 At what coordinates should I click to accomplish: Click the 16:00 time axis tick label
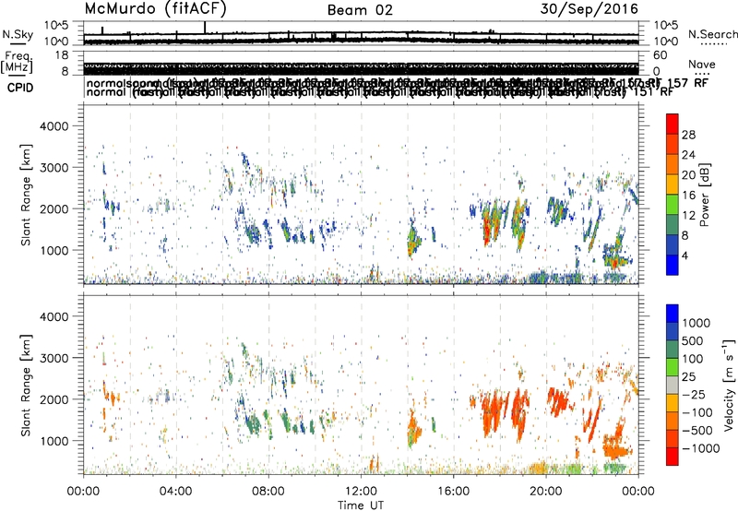click(453, 492)
